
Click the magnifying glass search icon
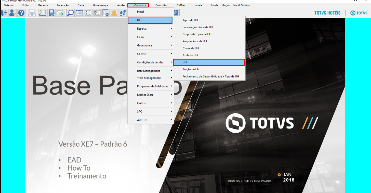point(70,13)
